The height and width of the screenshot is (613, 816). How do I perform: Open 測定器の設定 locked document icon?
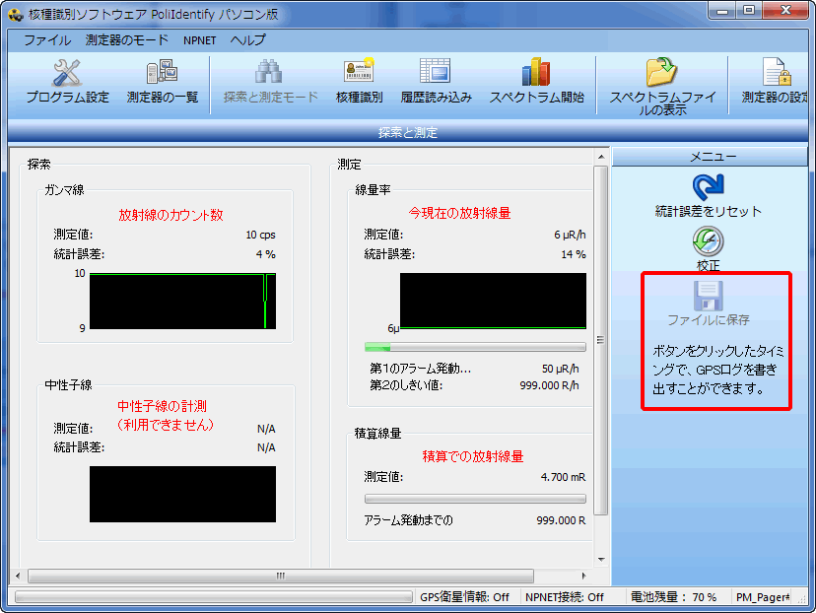coord(777,71)
